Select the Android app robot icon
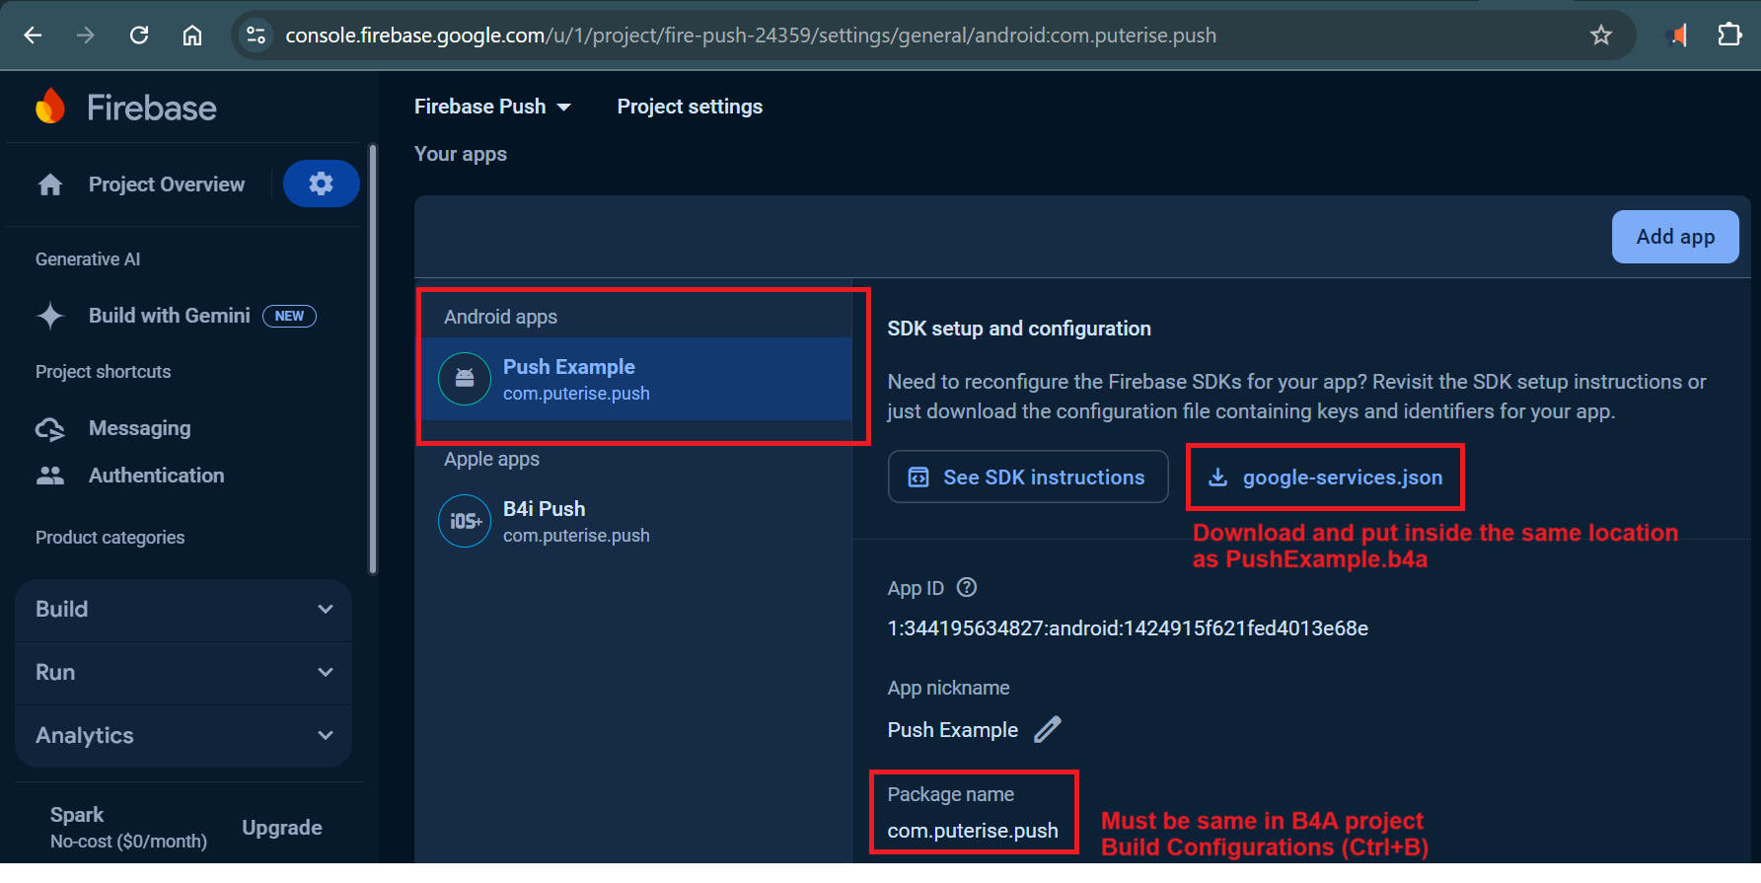 [465, 379]
